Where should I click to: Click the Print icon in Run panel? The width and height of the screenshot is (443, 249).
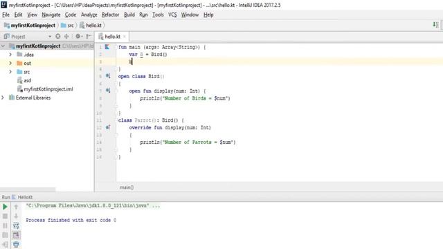pos(16,244)
